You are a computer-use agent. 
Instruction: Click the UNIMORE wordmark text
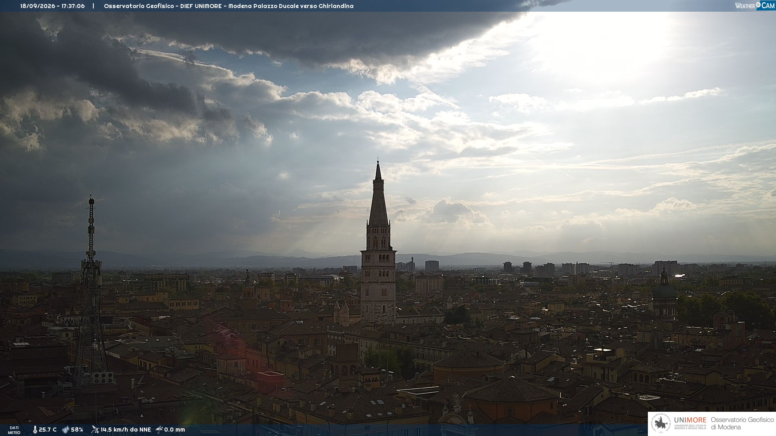coord(690,420)
